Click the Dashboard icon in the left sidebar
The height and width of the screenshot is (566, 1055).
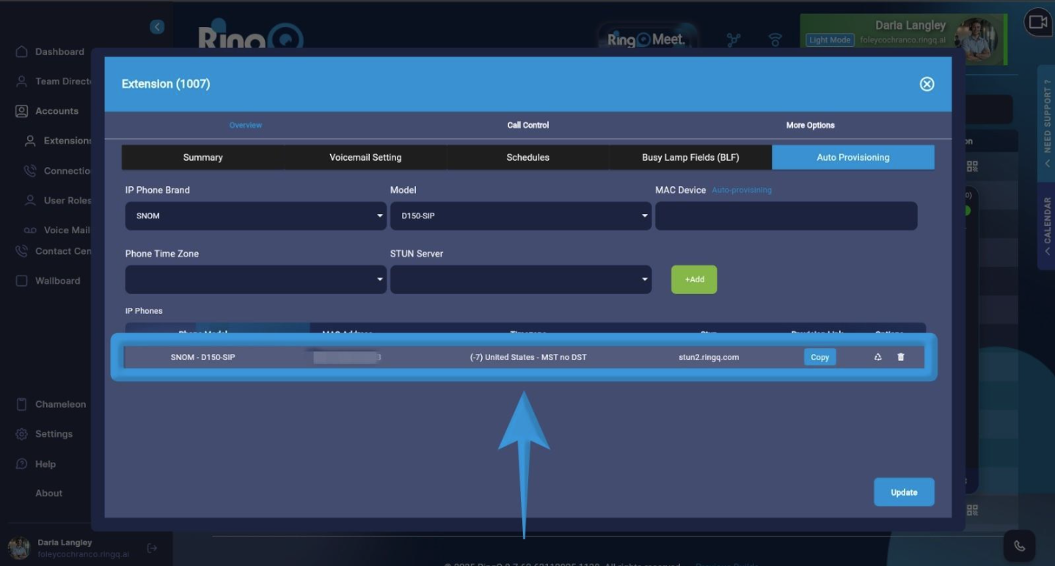pos(21,51)
